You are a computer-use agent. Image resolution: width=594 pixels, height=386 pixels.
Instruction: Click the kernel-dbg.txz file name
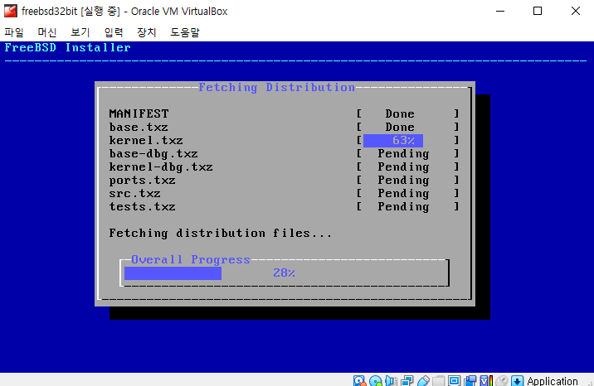coord(161,167)
